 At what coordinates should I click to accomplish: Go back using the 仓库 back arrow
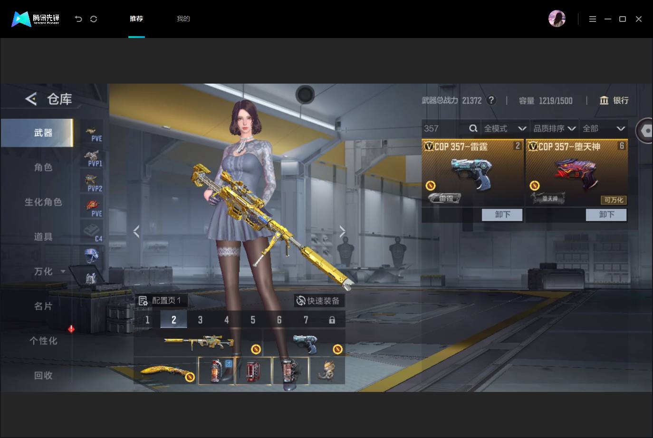(x=31, y=99)
